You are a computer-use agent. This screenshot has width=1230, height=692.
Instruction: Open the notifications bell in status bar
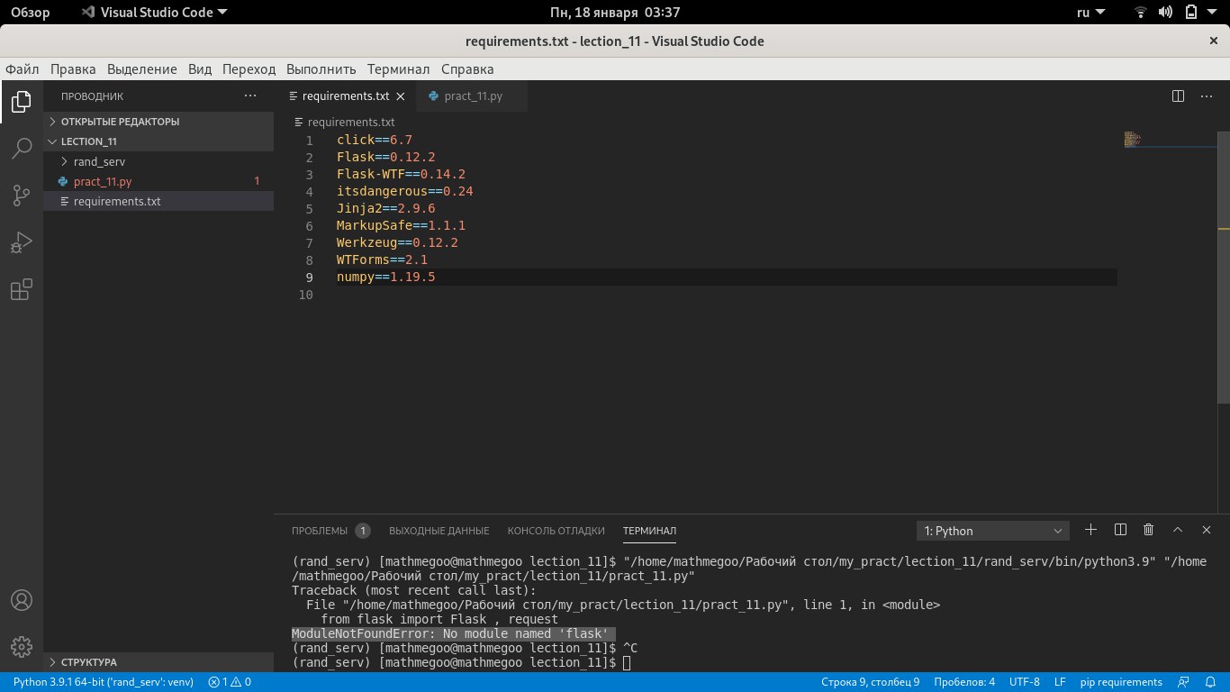pos(1212,682)
